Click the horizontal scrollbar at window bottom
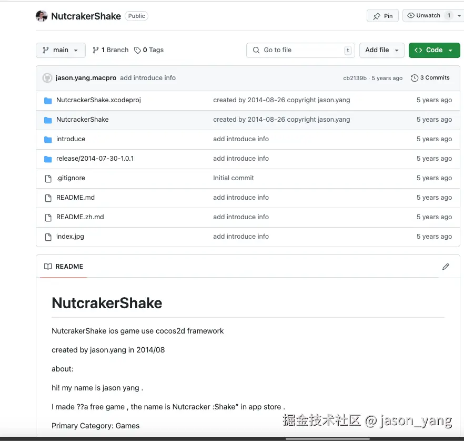The image size is (464, 441). pyautogui.click(x=328, y=439)
